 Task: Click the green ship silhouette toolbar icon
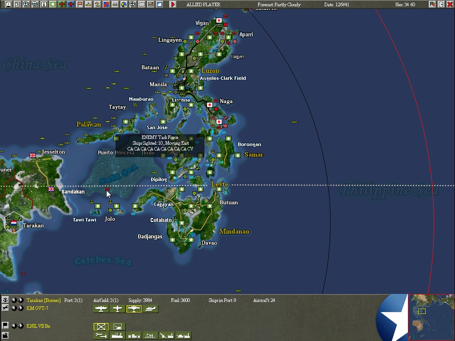click(115, 4)
